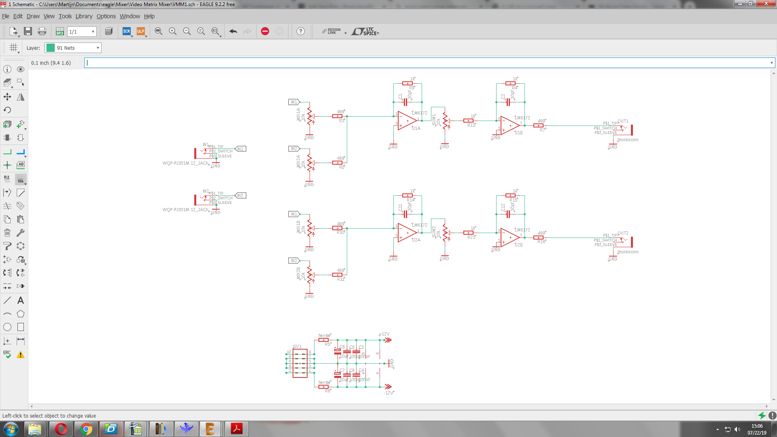Open the Draw menu
Screen dimensions: 777x437
(33, 16)
